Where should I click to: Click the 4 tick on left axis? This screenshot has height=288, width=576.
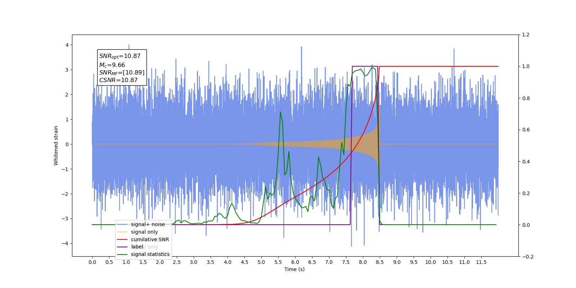(67, 45)
